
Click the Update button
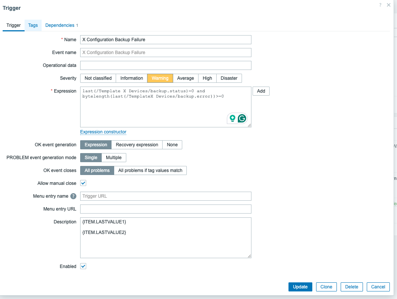pyautogui.click(x=300, y=287)
